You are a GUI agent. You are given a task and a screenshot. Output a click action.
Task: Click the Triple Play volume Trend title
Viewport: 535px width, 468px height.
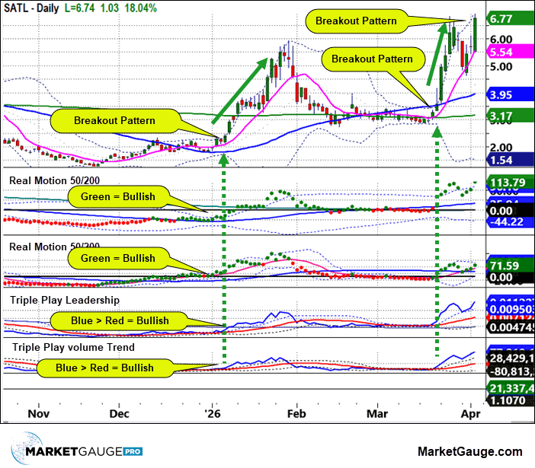pos(72,348)
